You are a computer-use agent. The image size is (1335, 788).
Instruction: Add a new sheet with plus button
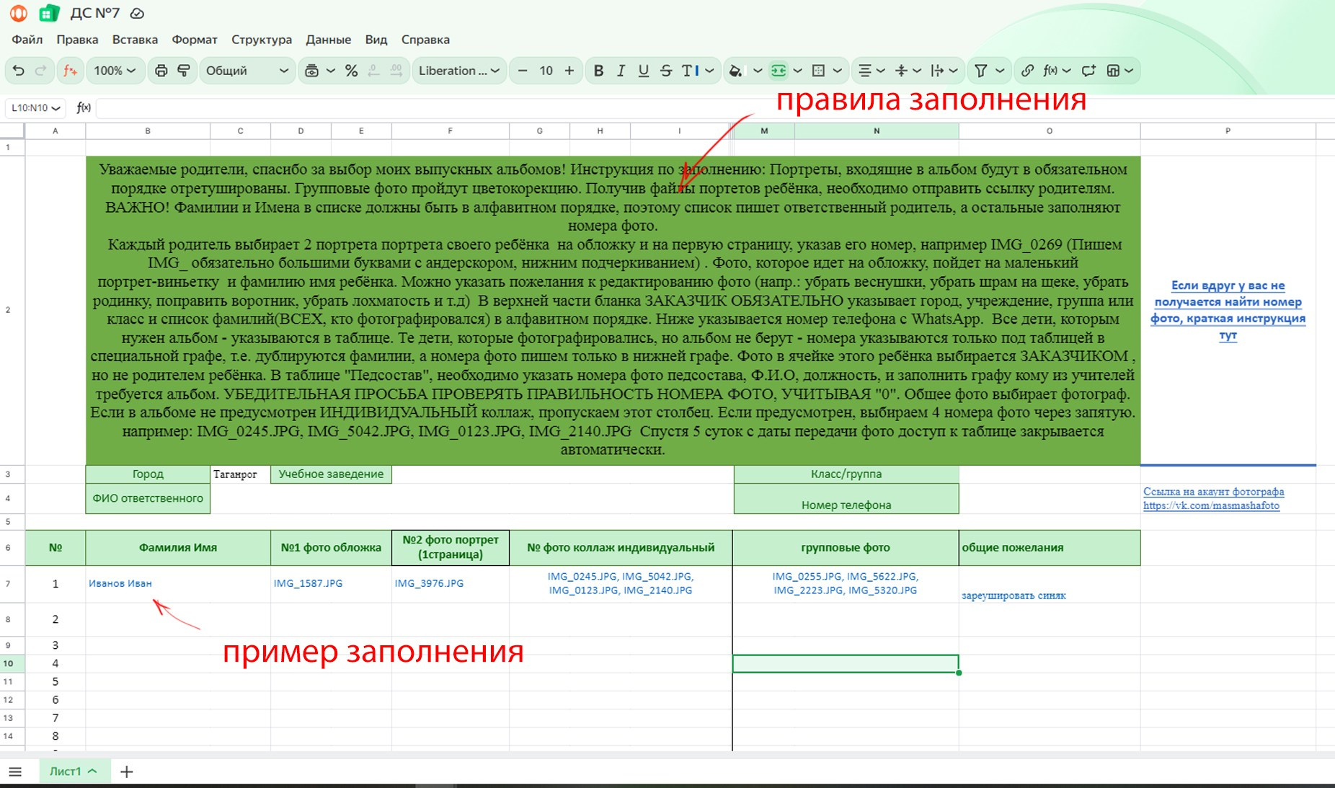point(127,771)
